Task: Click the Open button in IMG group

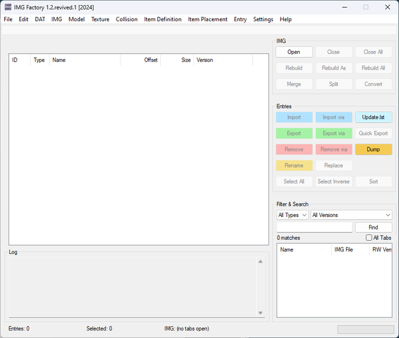Action: (x=294, y=52)
